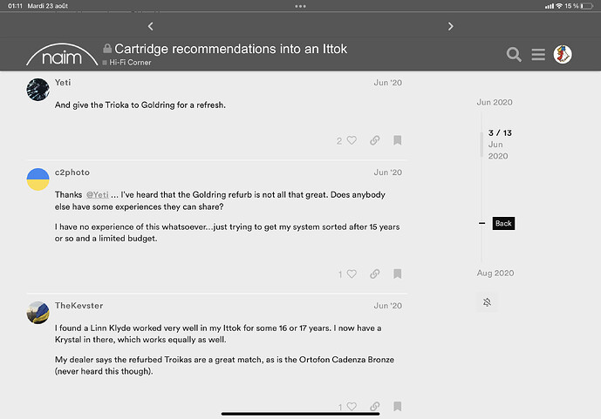The image size is (601, 419).
Task: Open the user profile avatar menu
Action: 563,55
